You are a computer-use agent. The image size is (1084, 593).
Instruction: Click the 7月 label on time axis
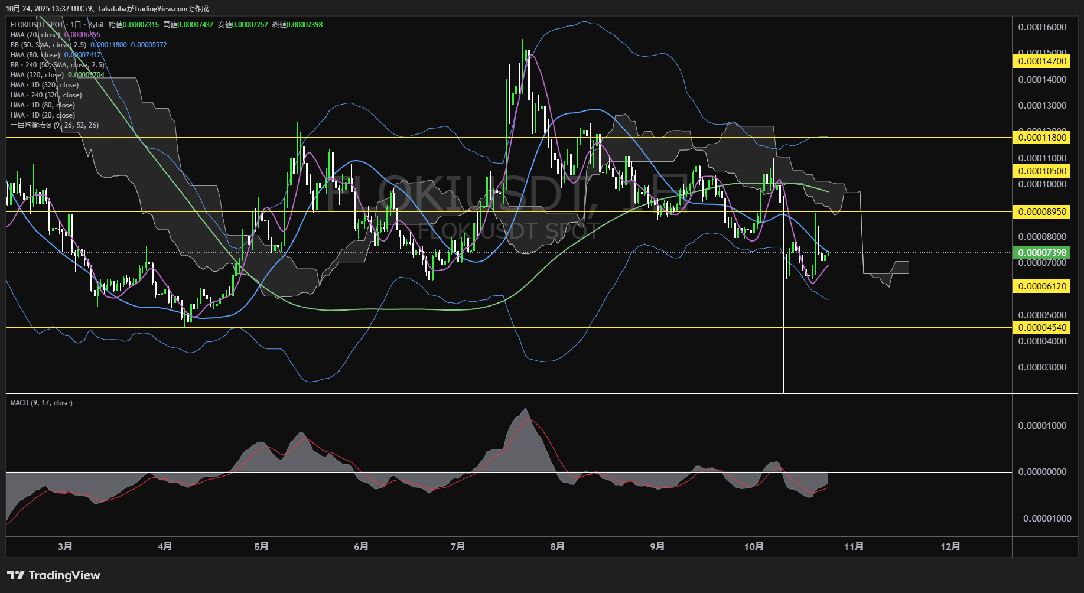click(x=457, y=547)
